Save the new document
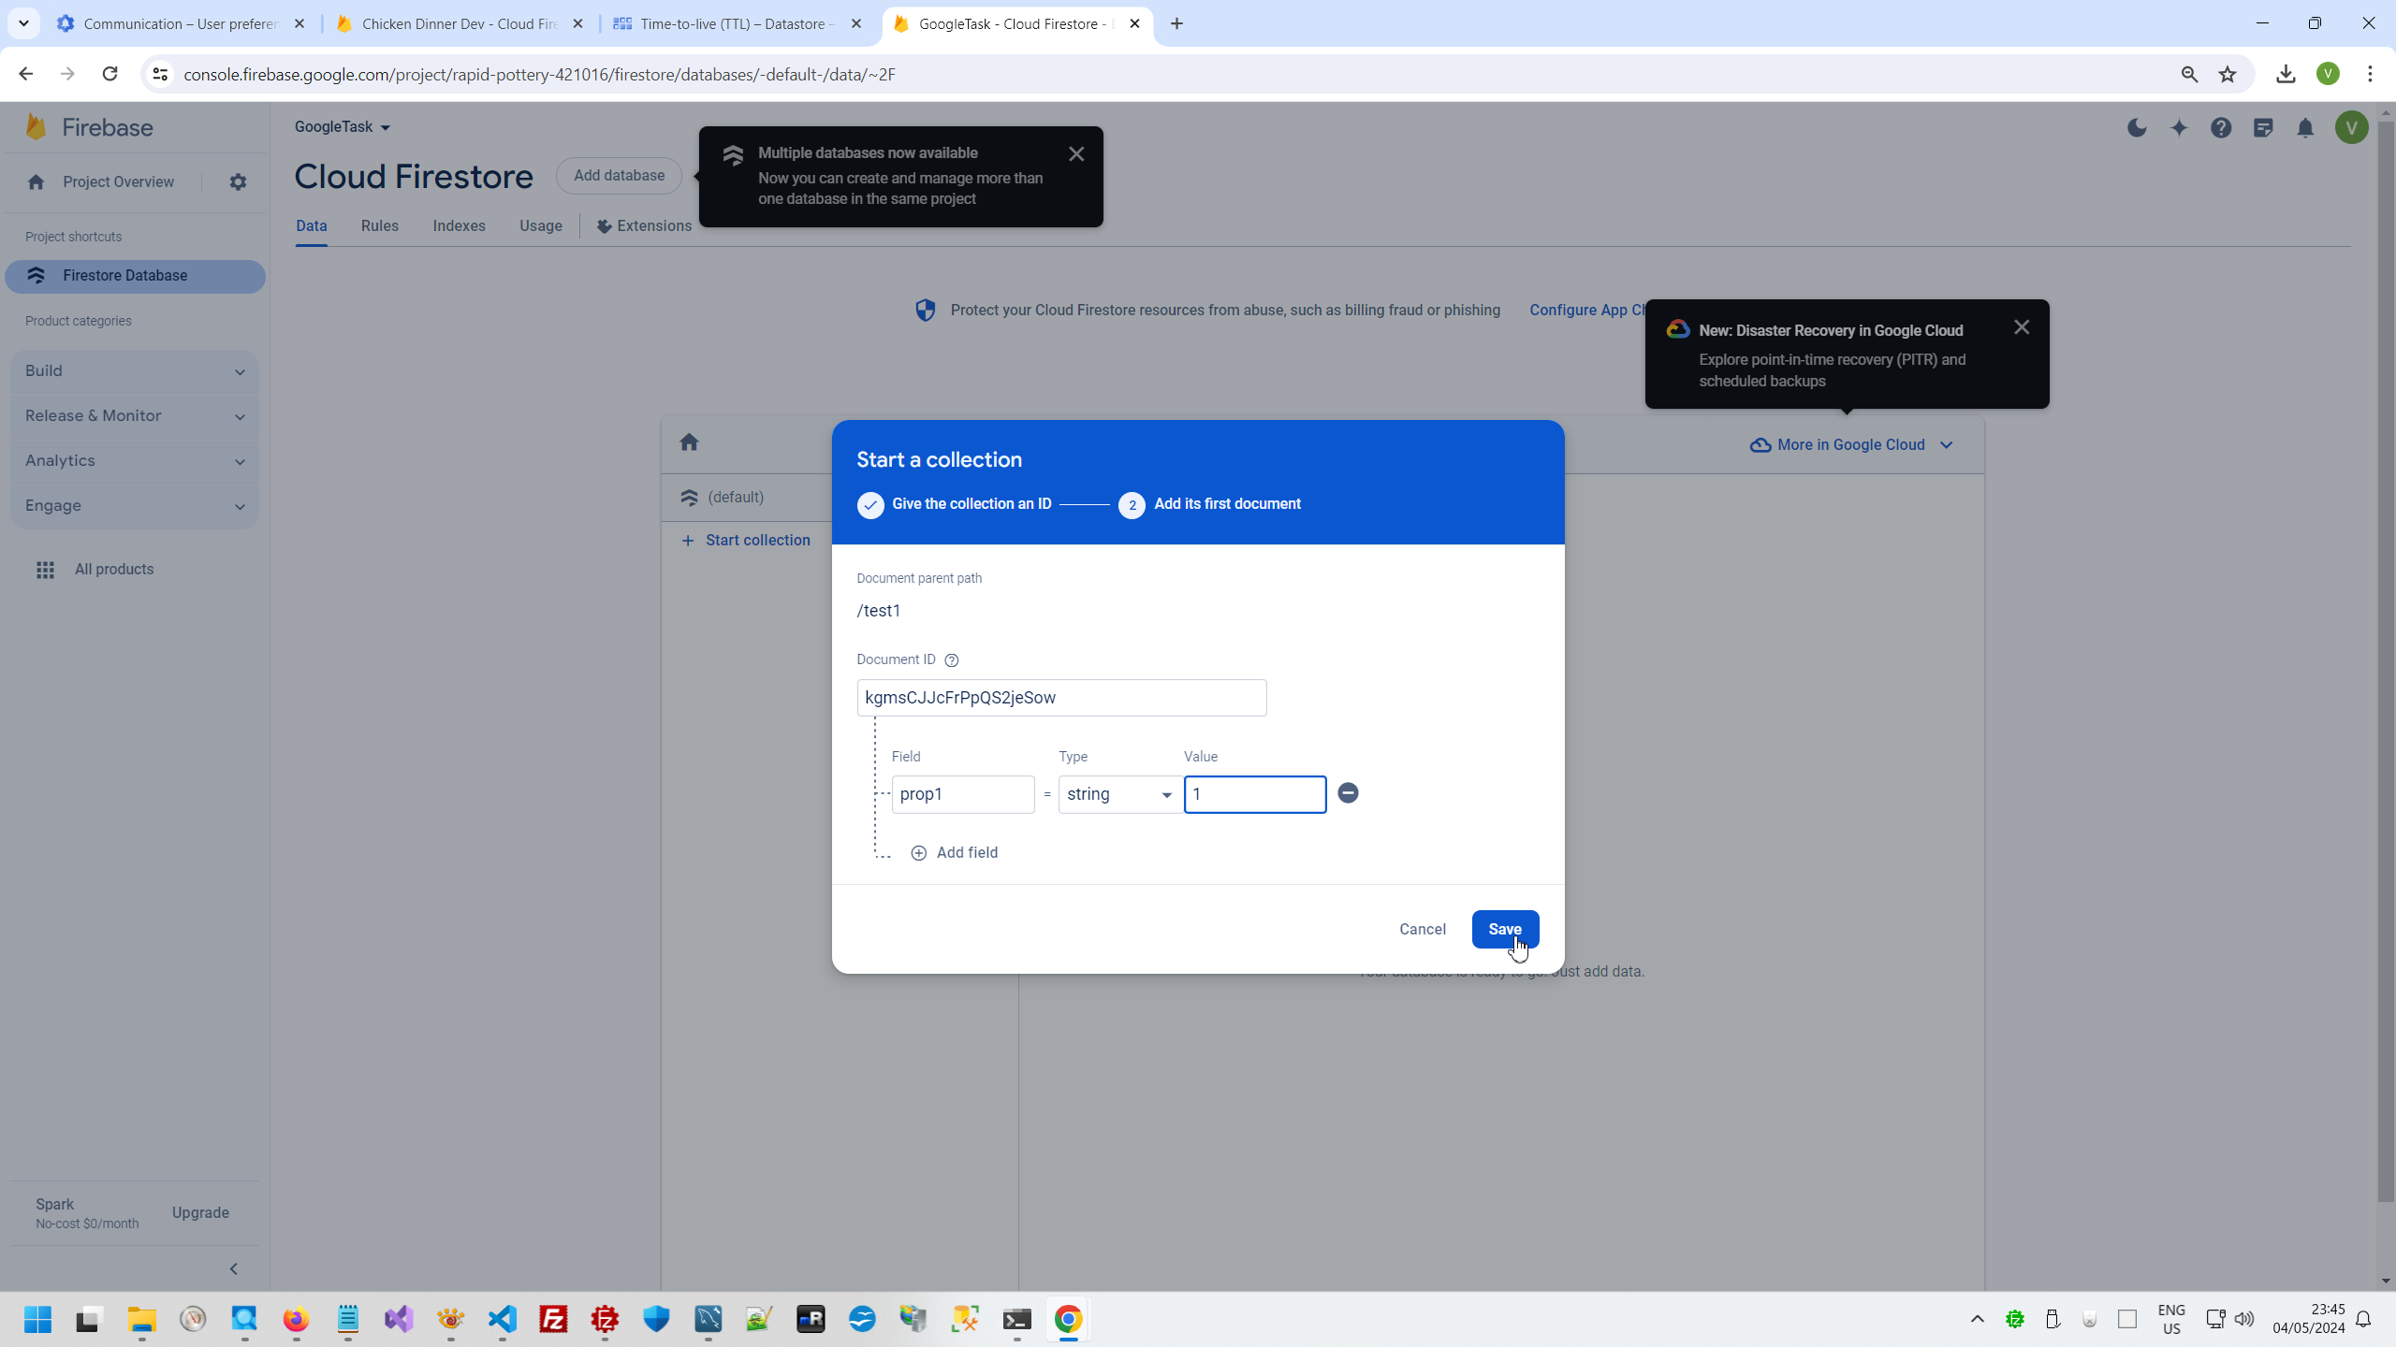Viewport: 2396px width, 1347px height. [1504, 929]
